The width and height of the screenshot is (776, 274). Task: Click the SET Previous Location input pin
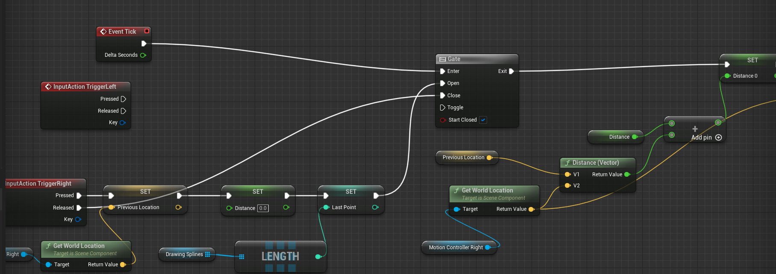112,207
